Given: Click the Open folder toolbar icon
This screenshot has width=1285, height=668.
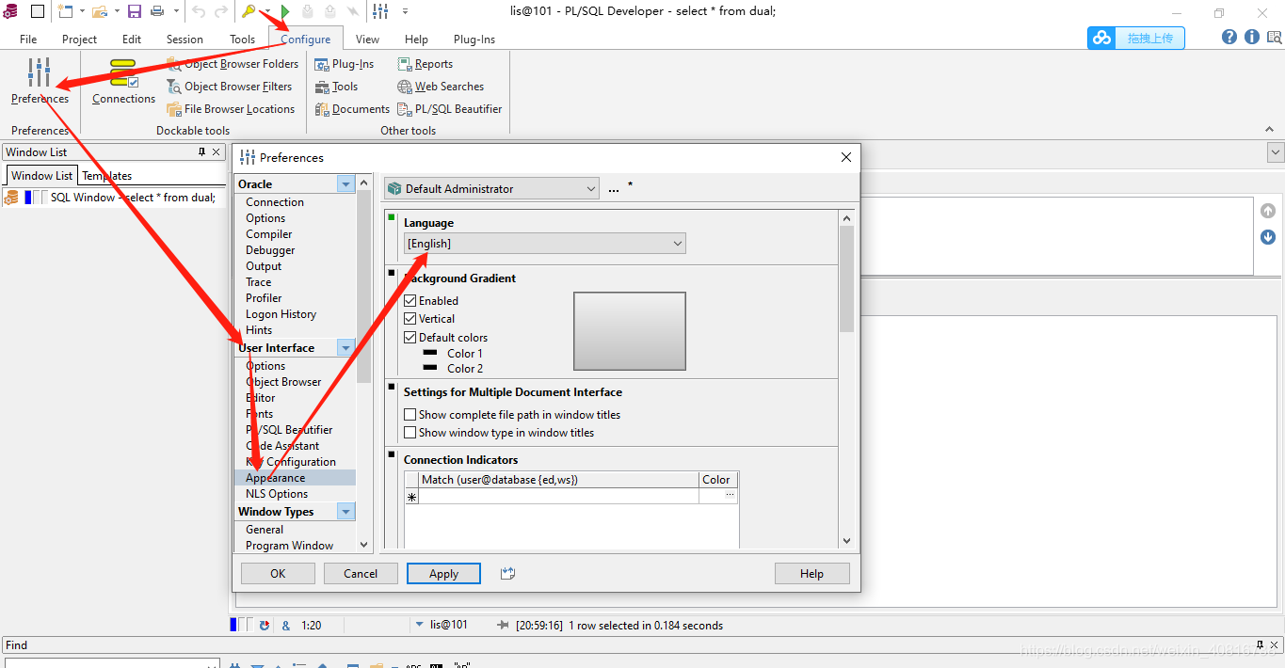Looking at the screenshot, I should (x=100, y=11).
